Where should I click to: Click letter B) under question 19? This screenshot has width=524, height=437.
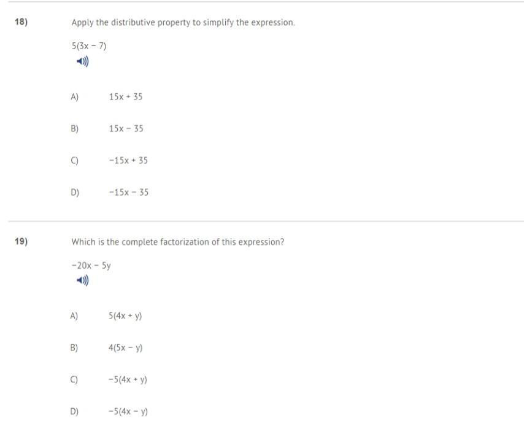[x=74, y=348]
